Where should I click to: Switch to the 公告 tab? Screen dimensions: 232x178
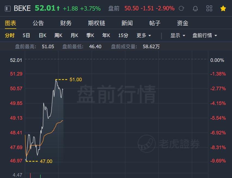click(x=38, y=23)
